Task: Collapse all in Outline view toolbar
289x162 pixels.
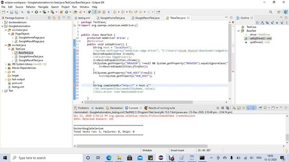Action: pyautogui.click(x=257, y=23)
